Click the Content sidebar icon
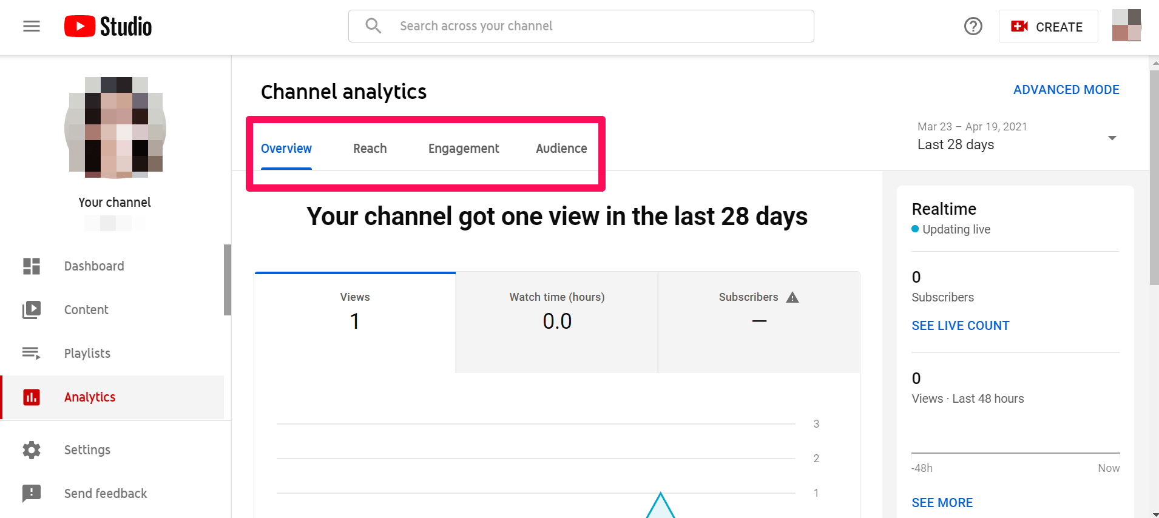 [x=32, y=310]
